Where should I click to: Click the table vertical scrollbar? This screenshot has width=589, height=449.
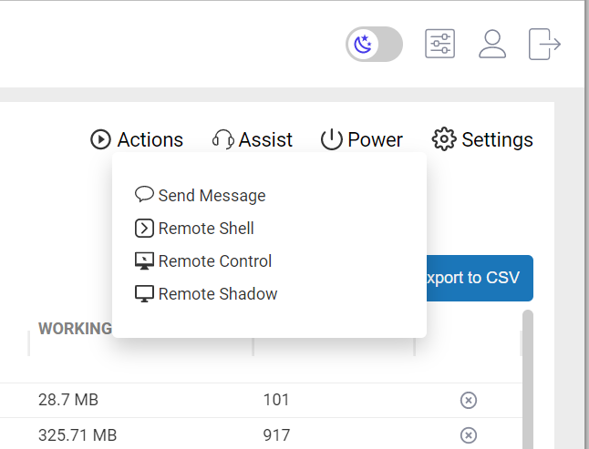pos(528,379)
